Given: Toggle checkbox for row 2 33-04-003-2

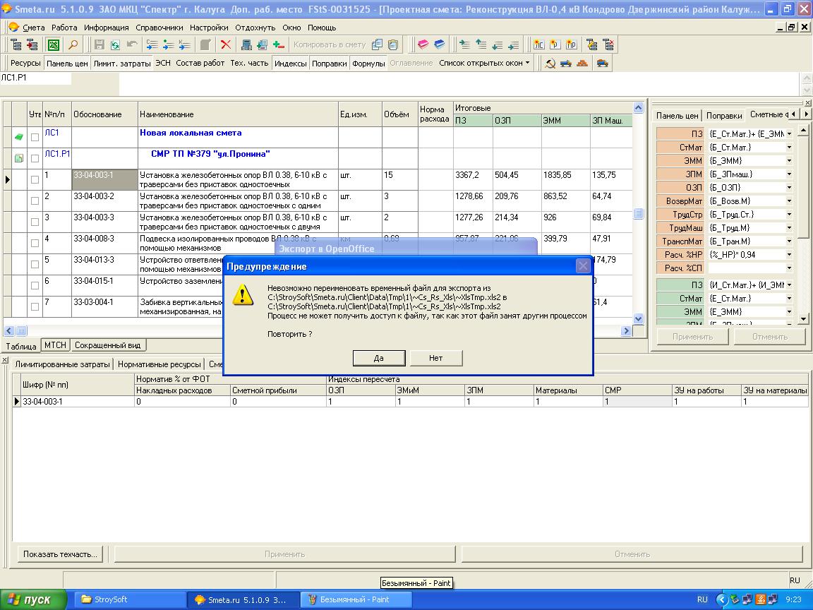Looking at the screenshot, I should click(35, 201).
